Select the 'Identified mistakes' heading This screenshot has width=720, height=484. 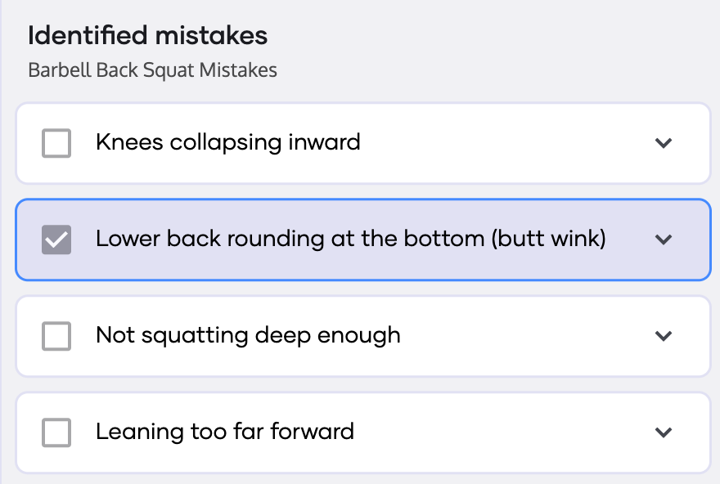click(x=147, y=36)
